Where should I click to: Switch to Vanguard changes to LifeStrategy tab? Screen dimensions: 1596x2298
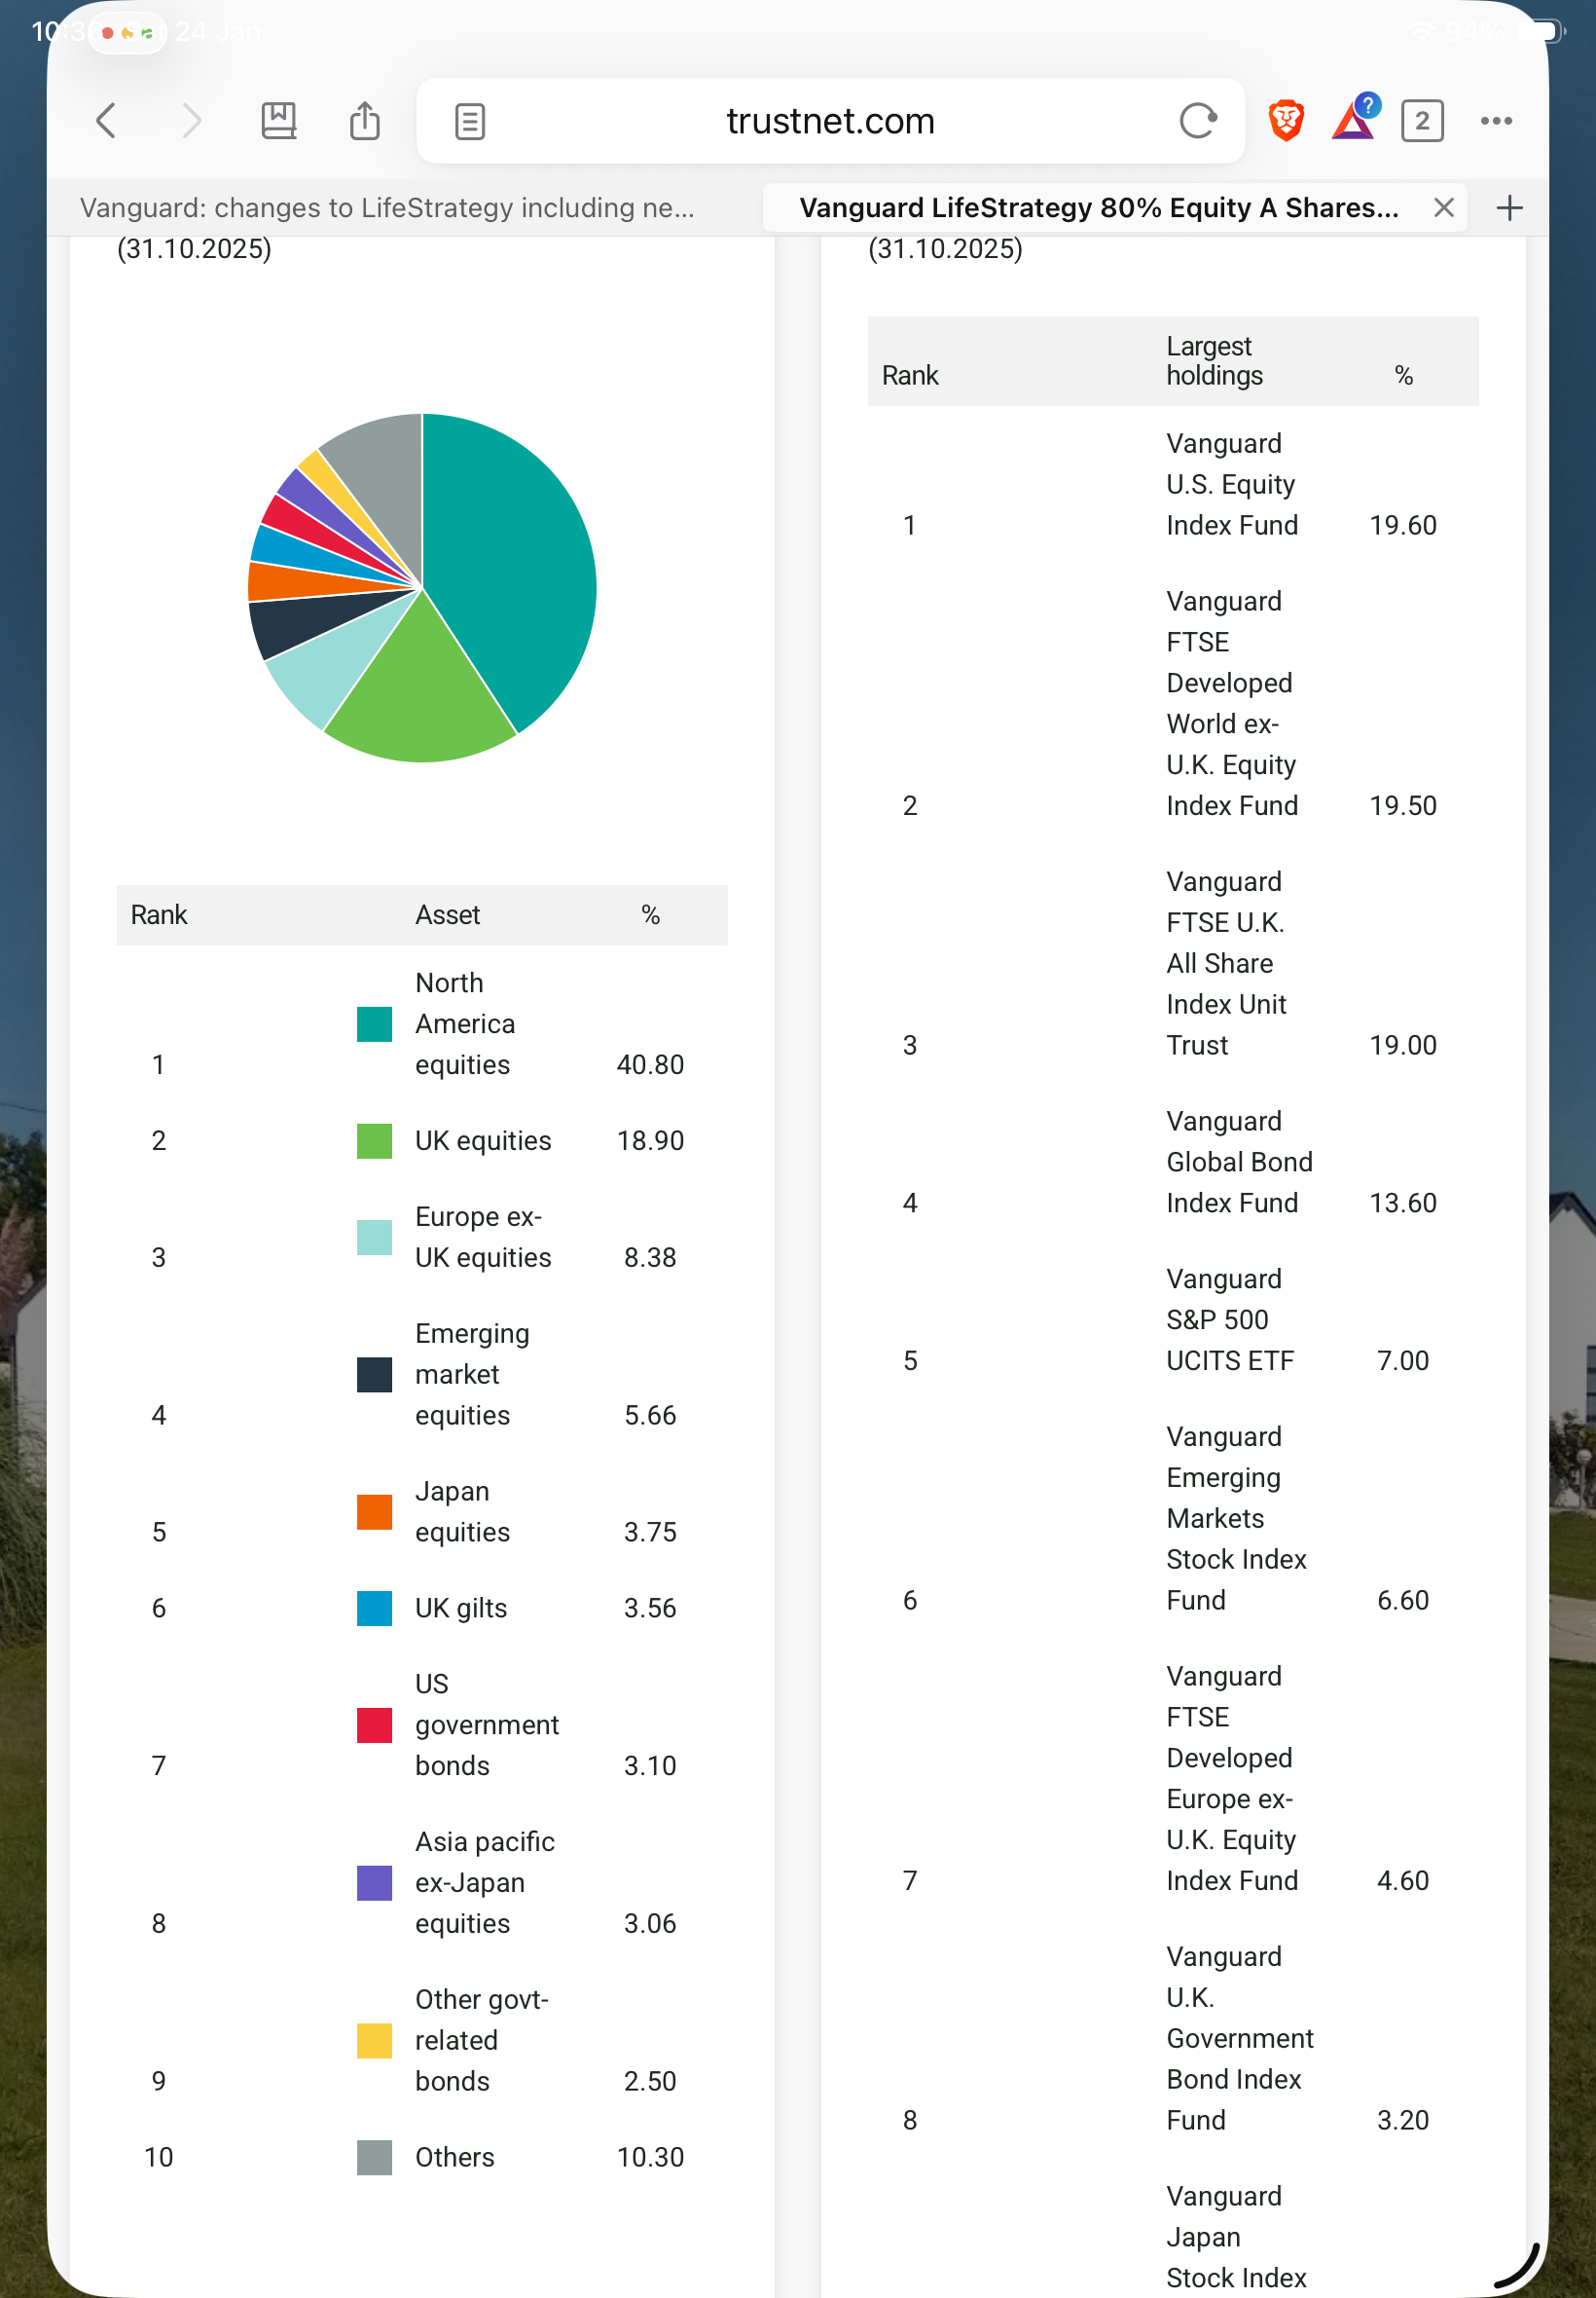pyautogui.click(x=387, y=208)
